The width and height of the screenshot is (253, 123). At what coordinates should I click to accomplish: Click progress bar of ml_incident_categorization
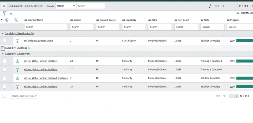point(245,41)
